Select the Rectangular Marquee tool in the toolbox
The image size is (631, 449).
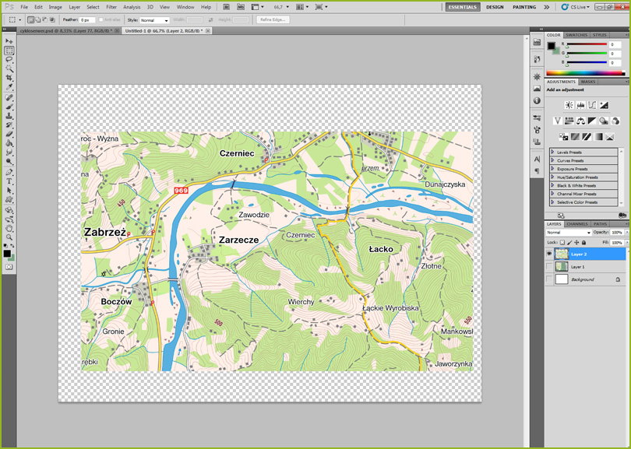(9, 51)
